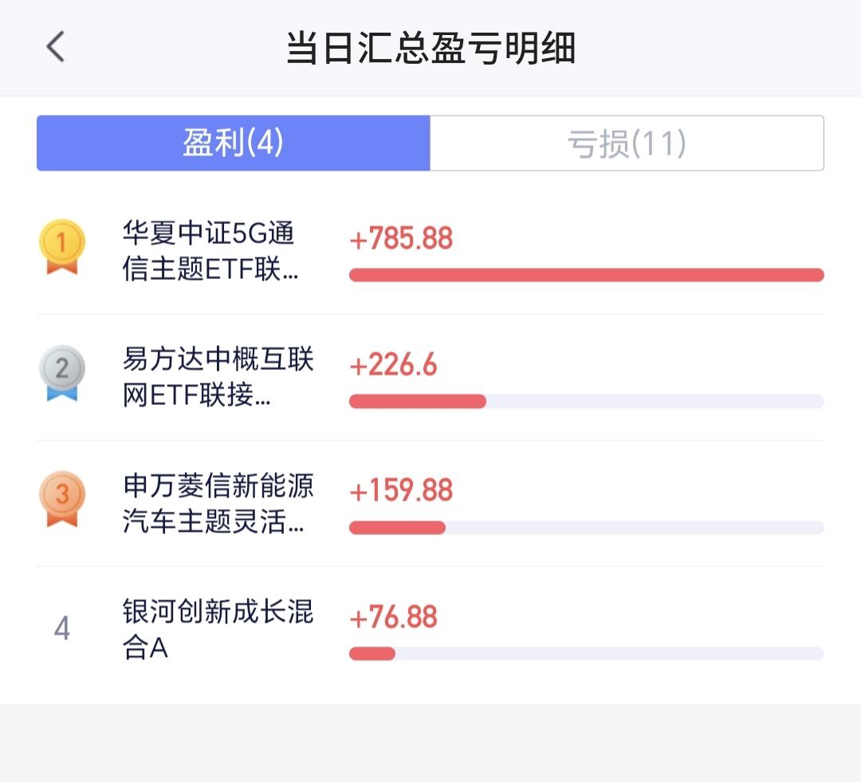Click the +785.88 profit amount
Image resolution: width=861 pixels, height=782 pixels.
tap(401, 238)
